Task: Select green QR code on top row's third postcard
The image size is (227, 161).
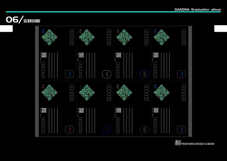Action: coord(124,37)
